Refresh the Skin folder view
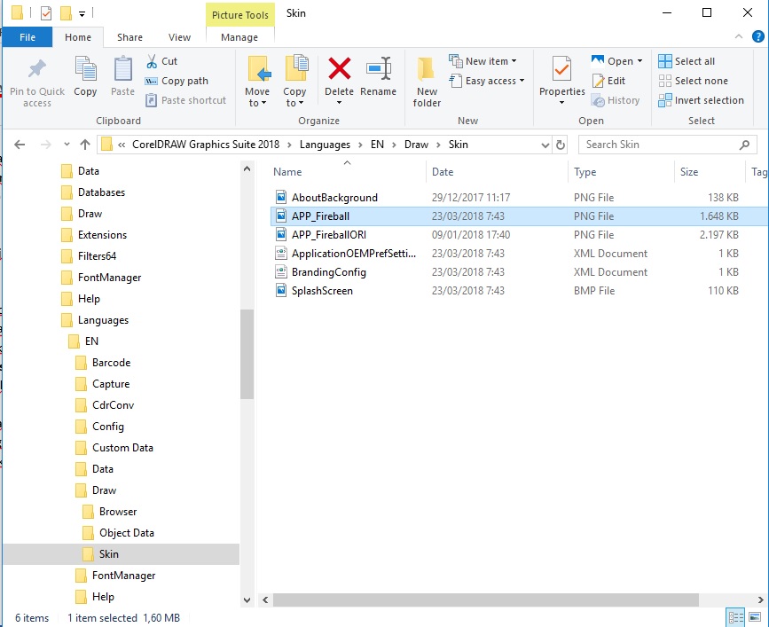Image resolution: width=769 pixels, height=627 pixels. (x=560, y=145)
